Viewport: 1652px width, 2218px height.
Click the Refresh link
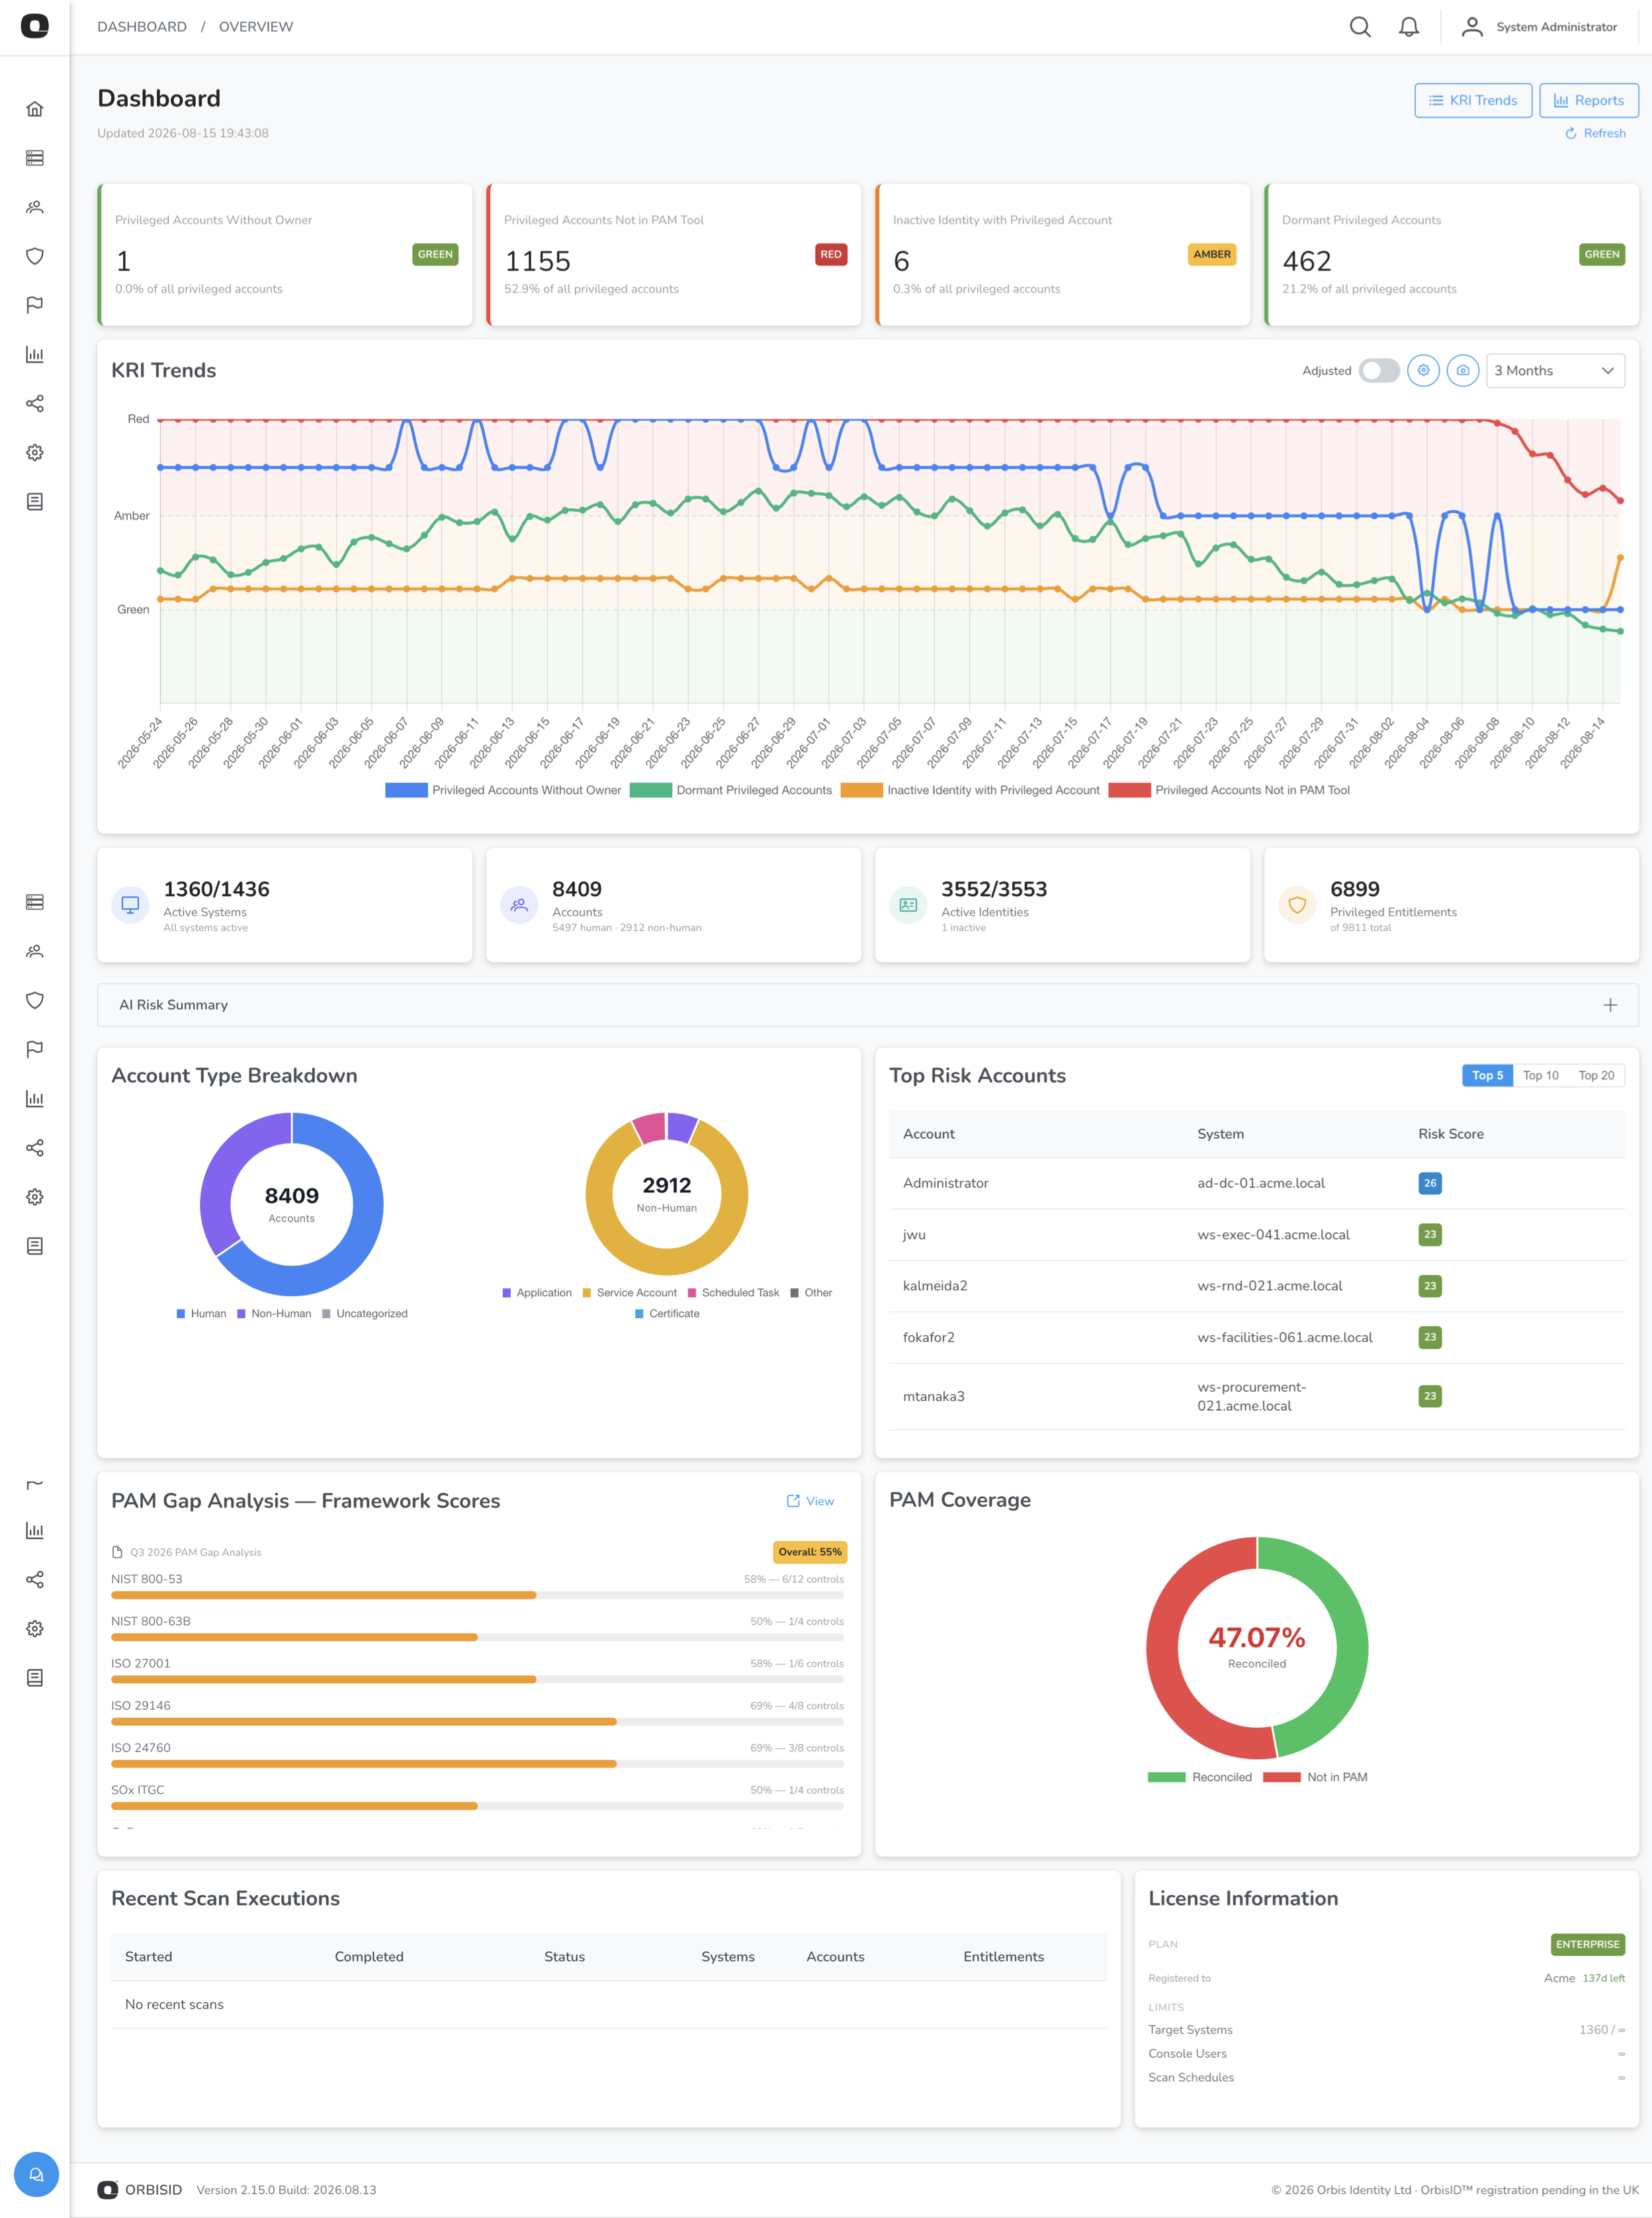1595,133
